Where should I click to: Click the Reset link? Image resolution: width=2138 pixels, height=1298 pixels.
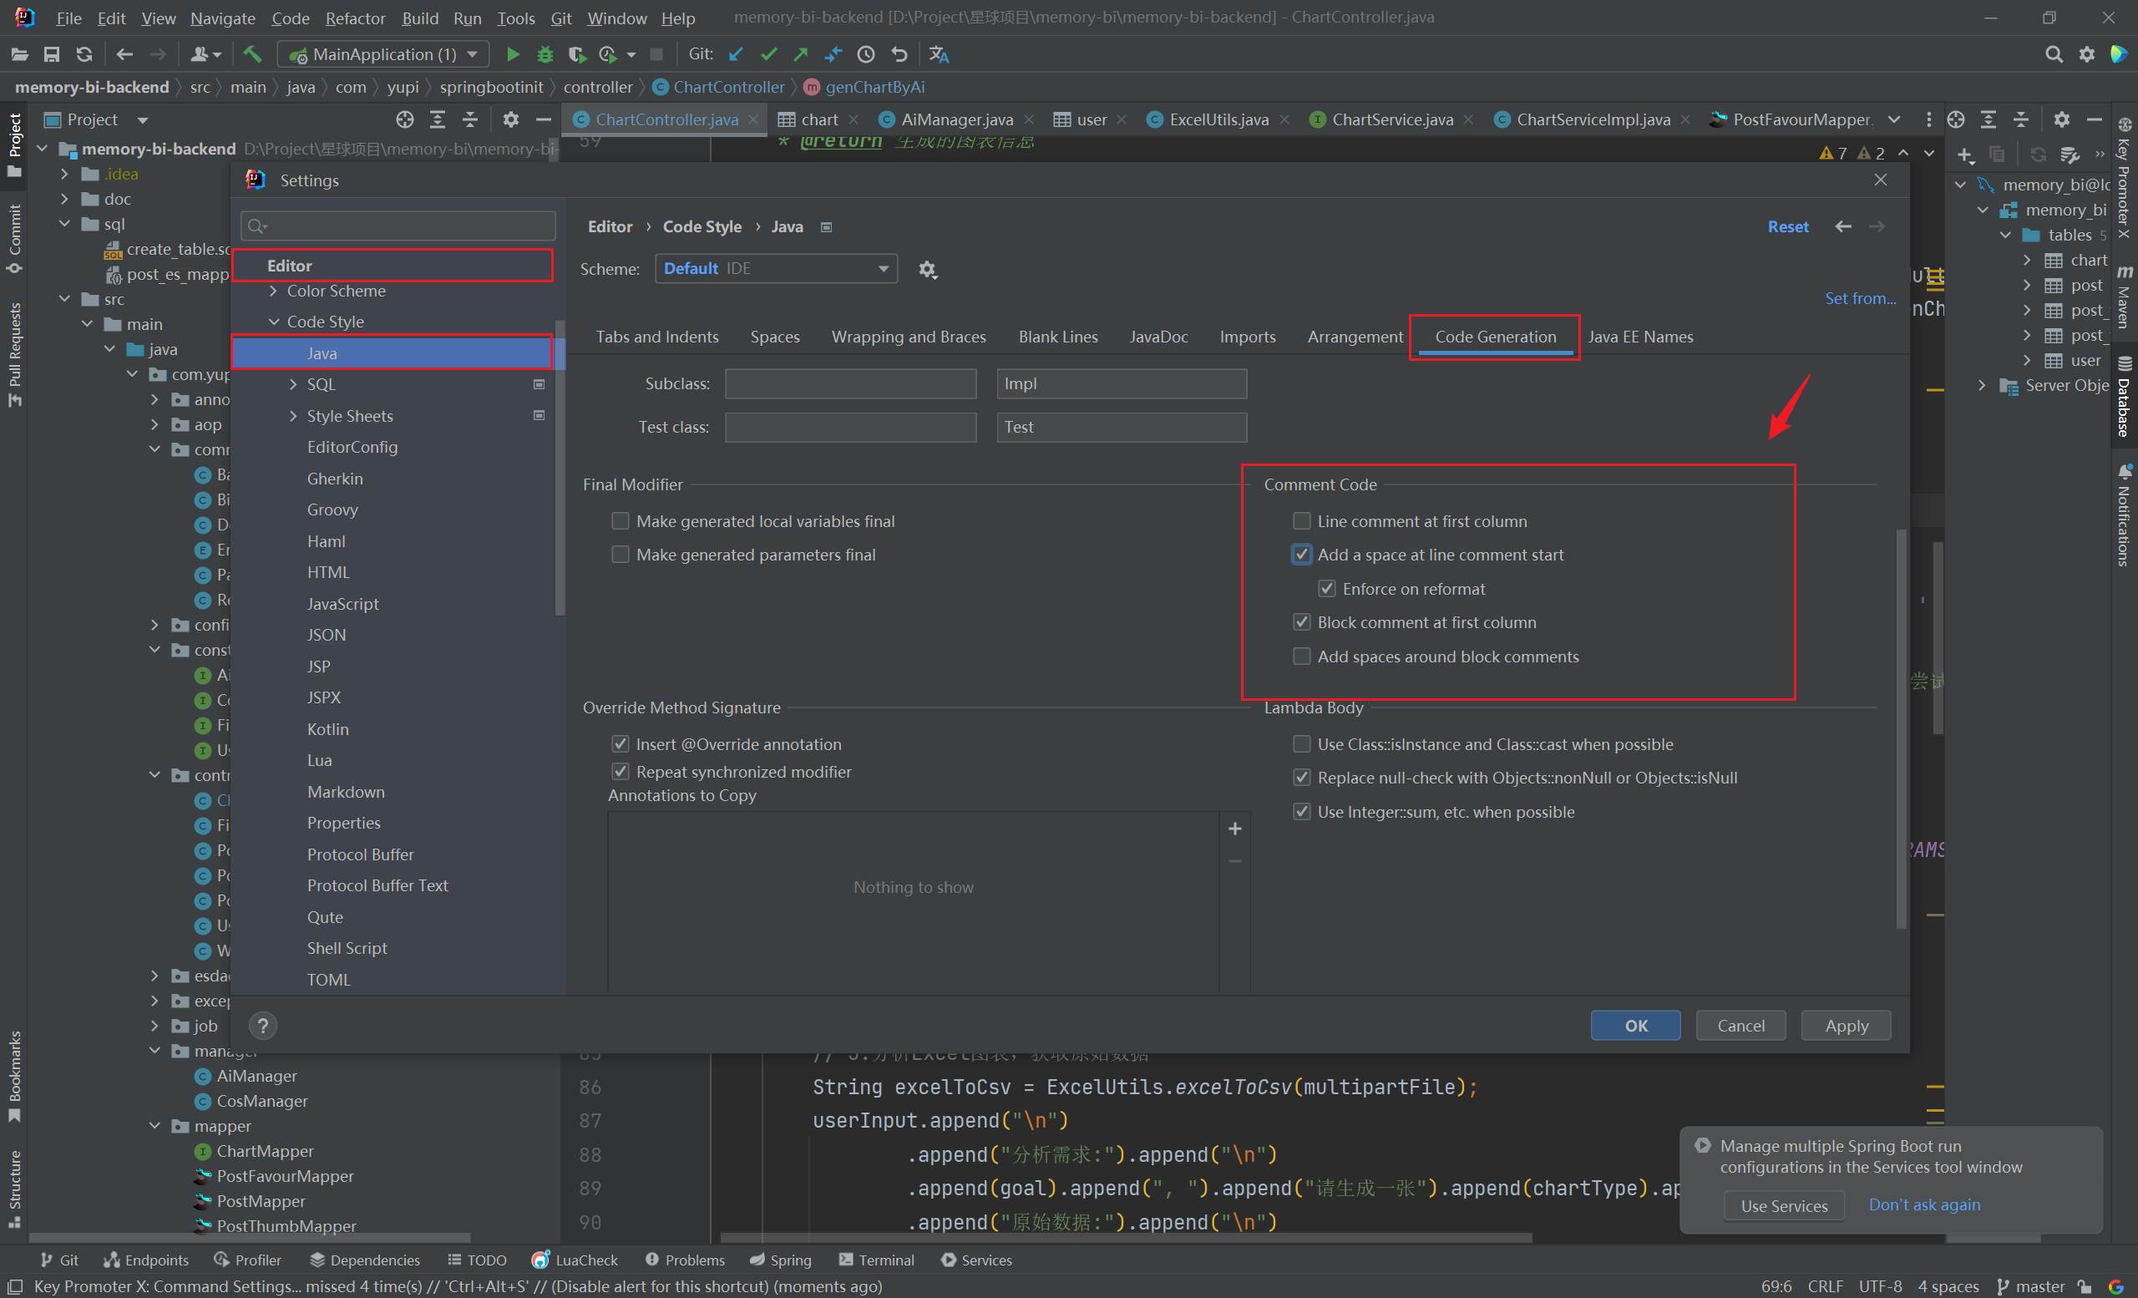coord(1788,226)
